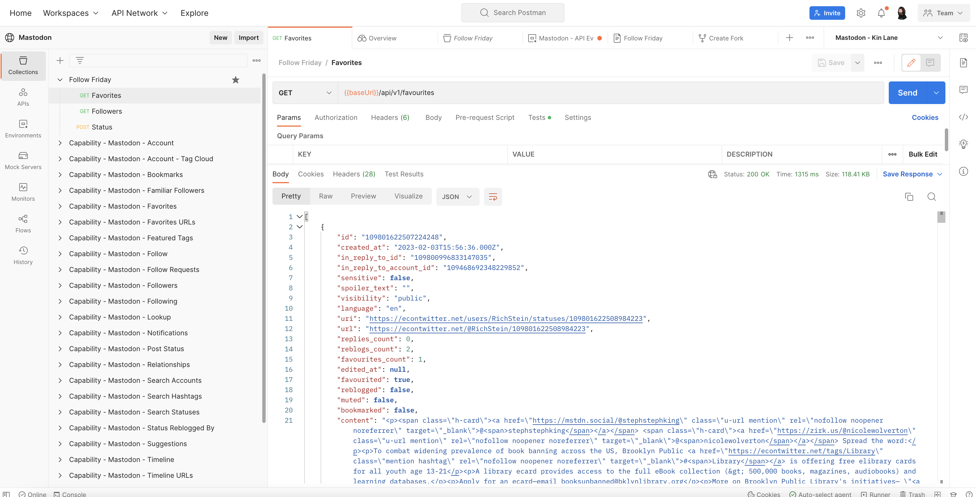The image size is (976, 497).
Task: Switch to edit mode pencil icon
Action: 911,63
